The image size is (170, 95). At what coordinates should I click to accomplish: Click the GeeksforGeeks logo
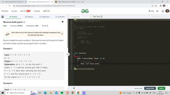pos(85,11)
